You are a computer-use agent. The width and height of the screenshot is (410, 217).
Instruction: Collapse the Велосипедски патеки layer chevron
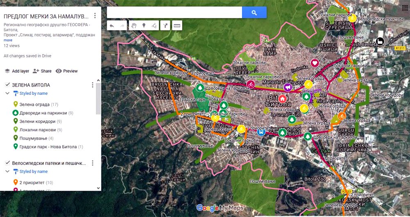click(7, 171)
